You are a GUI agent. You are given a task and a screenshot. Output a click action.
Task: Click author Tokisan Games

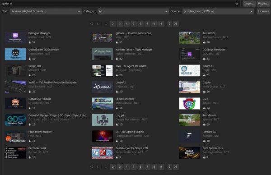(x=212, y=37)
